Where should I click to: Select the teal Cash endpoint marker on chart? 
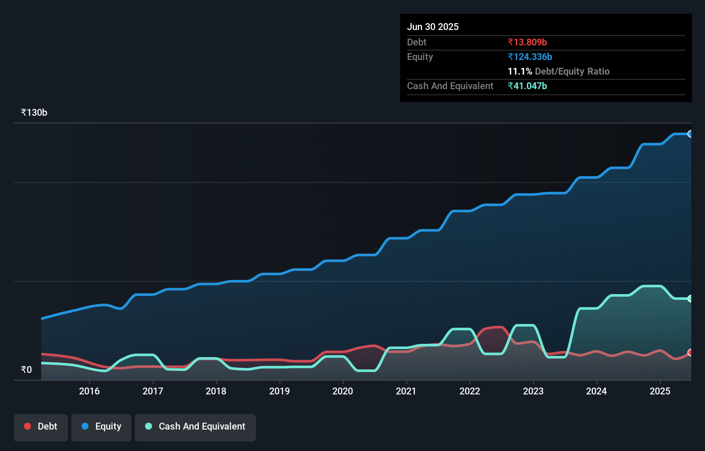(x=690, y=298)
